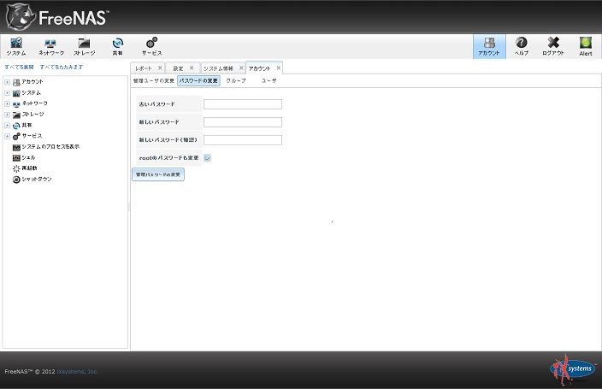This screenshot has width=602, height=389.
Task: Expand the ストレージ tree node
Action: click(7, 115)
